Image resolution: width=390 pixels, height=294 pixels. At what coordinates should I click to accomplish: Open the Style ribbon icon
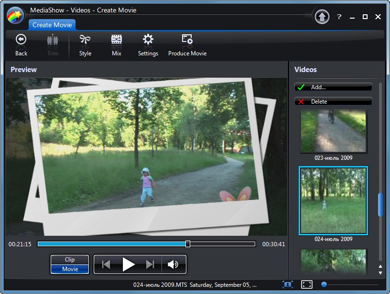[85, 39]
